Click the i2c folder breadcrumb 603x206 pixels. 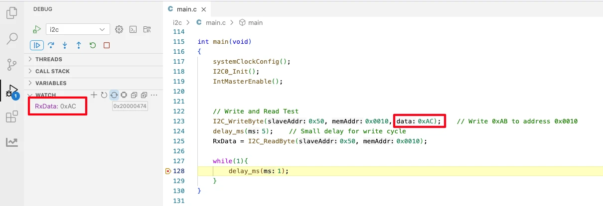point(177,22)
